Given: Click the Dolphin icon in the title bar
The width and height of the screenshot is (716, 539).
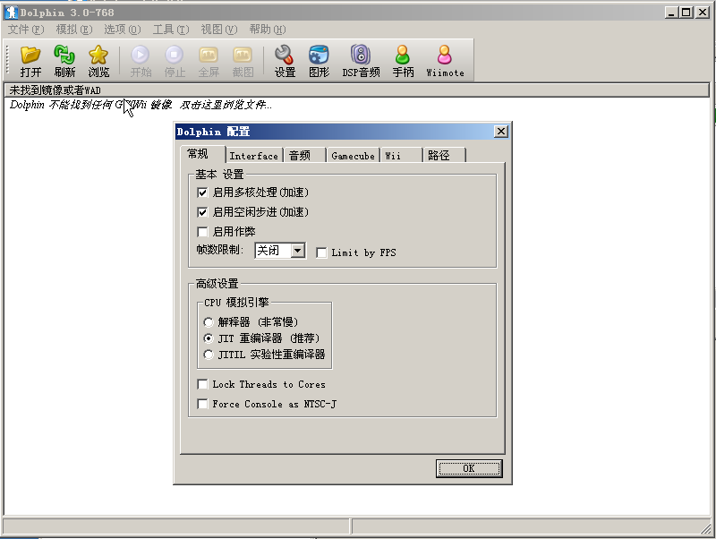Looking at the screenshot, I should click(11, 13).
